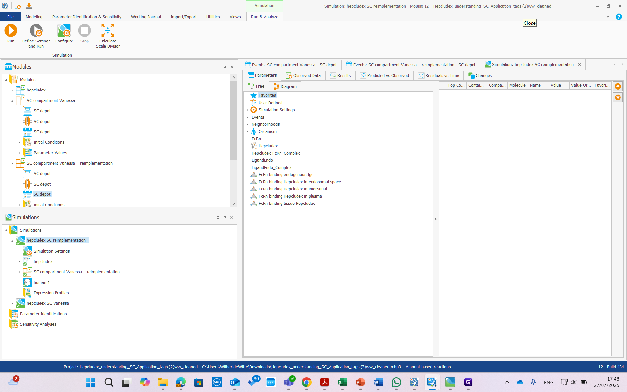Click orange down arrow beside parameter table
627x392 pixels.
point(618,97)
